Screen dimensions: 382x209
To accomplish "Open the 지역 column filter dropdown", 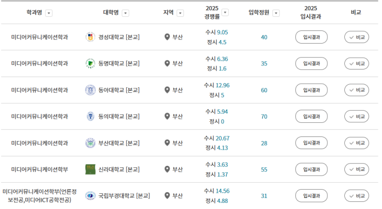I will [x=180, y=13].
